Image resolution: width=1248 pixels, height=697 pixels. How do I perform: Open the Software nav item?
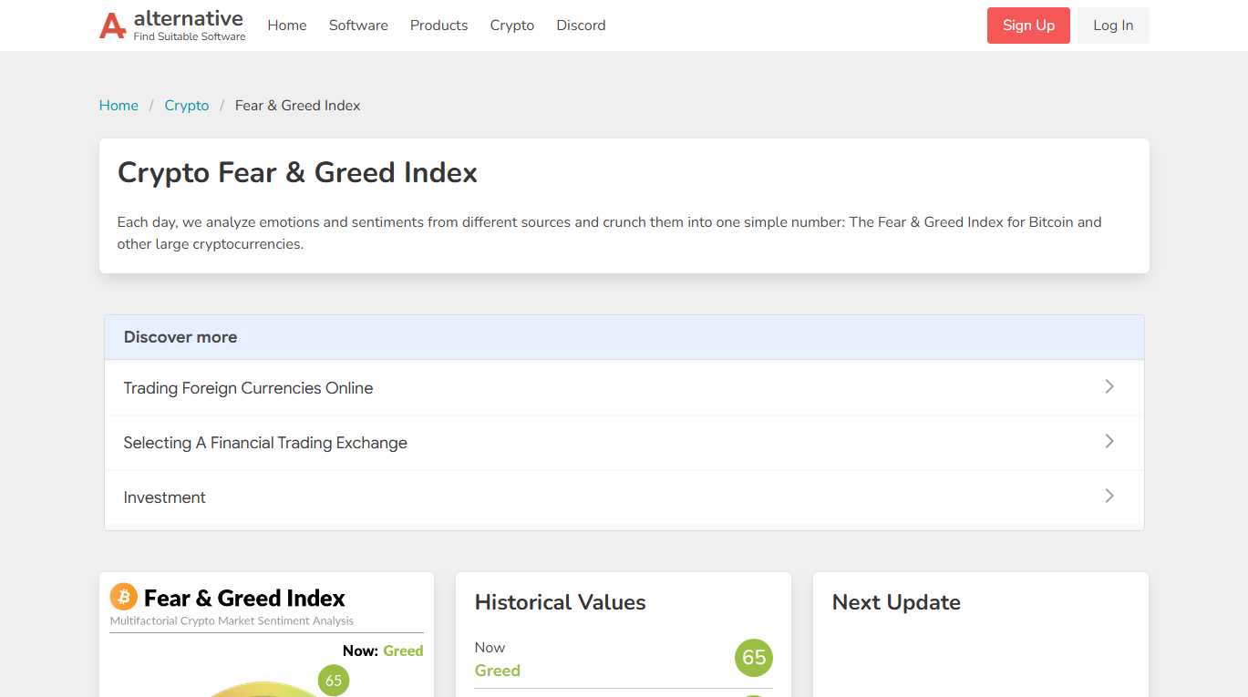[x=358, y=26]
